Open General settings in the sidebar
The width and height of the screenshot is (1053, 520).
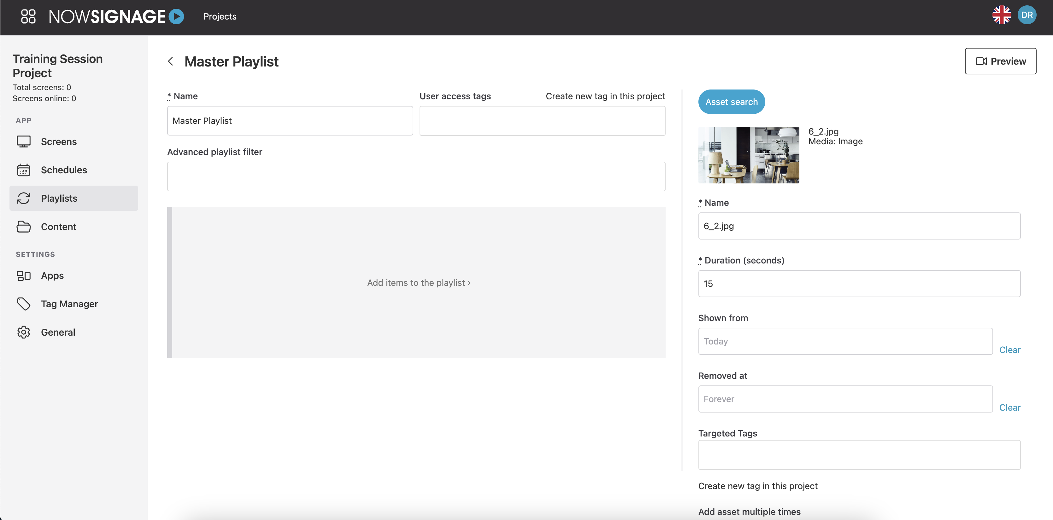74,332
